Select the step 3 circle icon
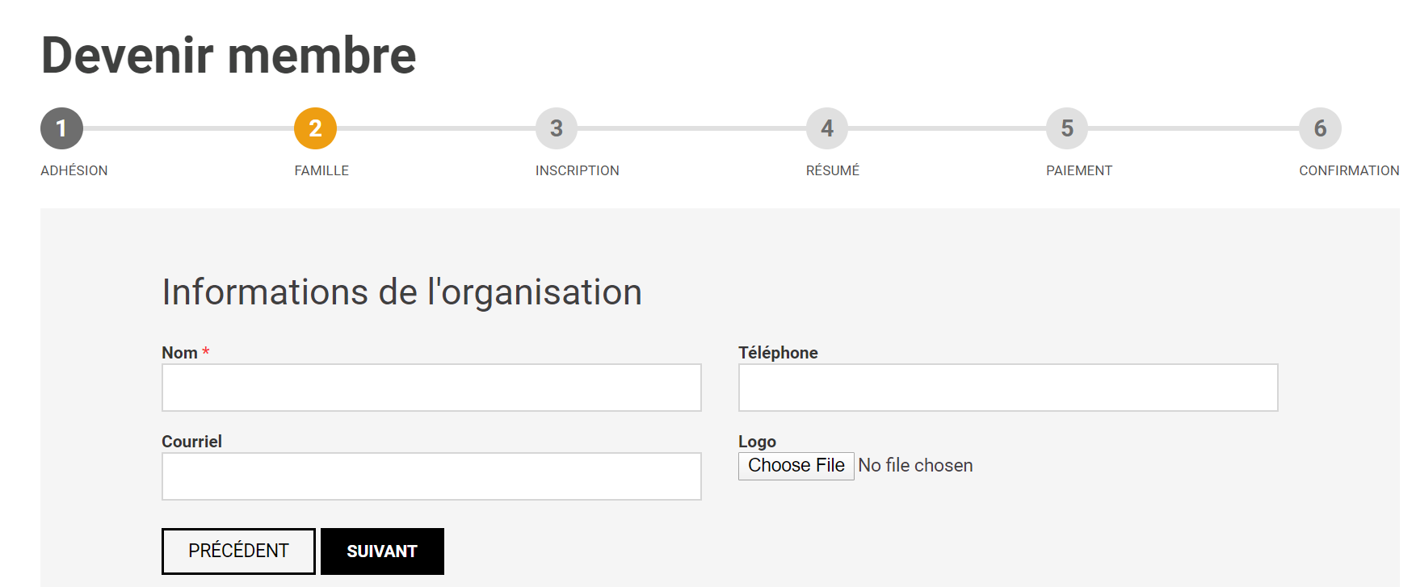This screenshot has height=587, width=1416. tap(557, 128)
